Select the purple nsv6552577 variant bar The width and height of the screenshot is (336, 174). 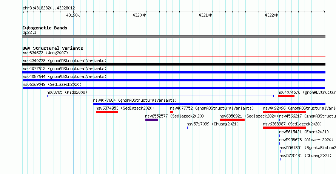click(152, 120)
